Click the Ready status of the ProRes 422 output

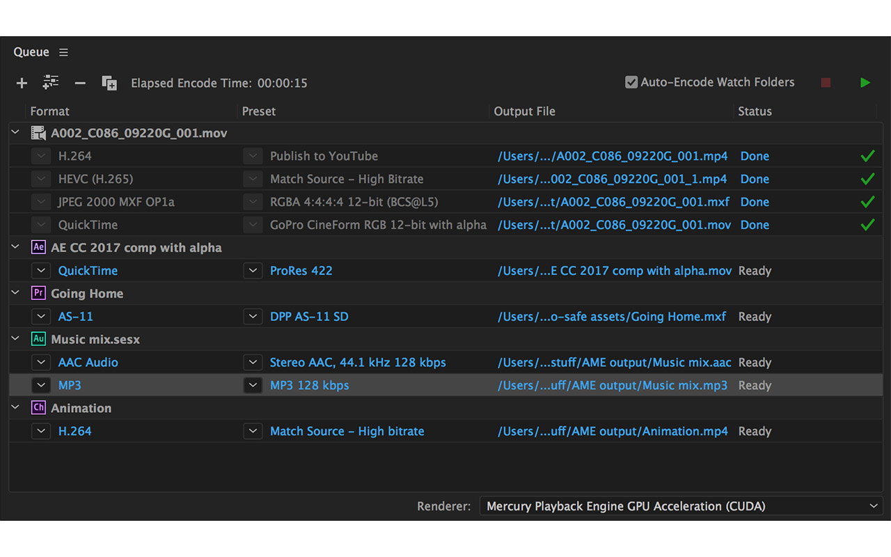[x=755, y=271]
